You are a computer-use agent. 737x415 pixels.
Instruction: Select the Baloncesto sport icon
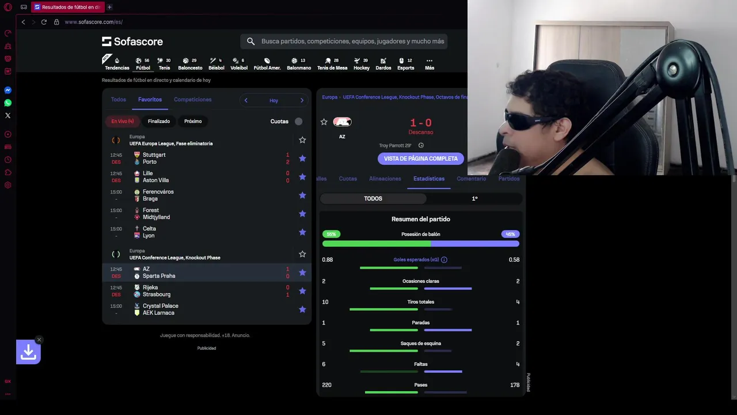[x=190, y=63]
